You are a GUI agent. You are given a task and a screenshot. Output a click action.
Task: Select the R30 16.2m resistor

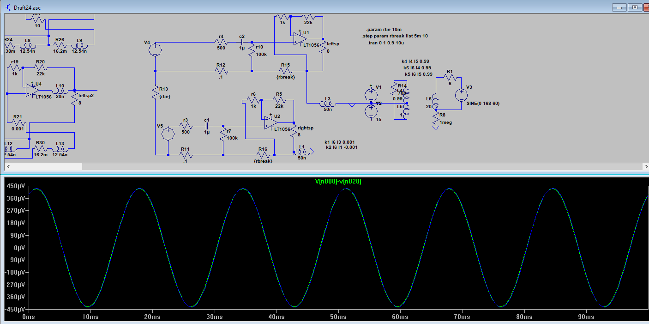(40, 149)
